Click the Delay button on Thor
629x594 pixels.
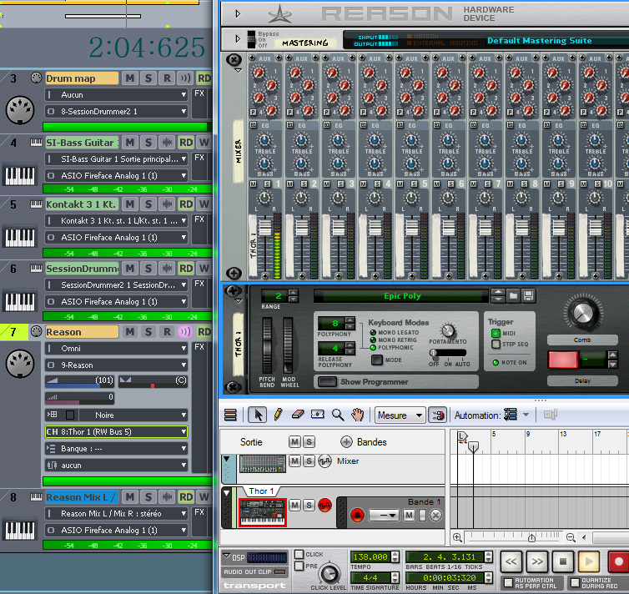coord(582,380)
